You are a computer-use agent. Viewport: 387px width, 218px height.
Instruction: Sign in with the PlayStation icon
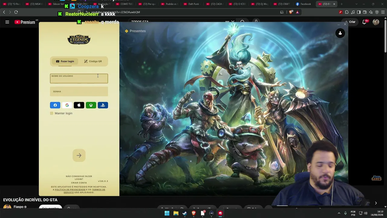point(103,105)
